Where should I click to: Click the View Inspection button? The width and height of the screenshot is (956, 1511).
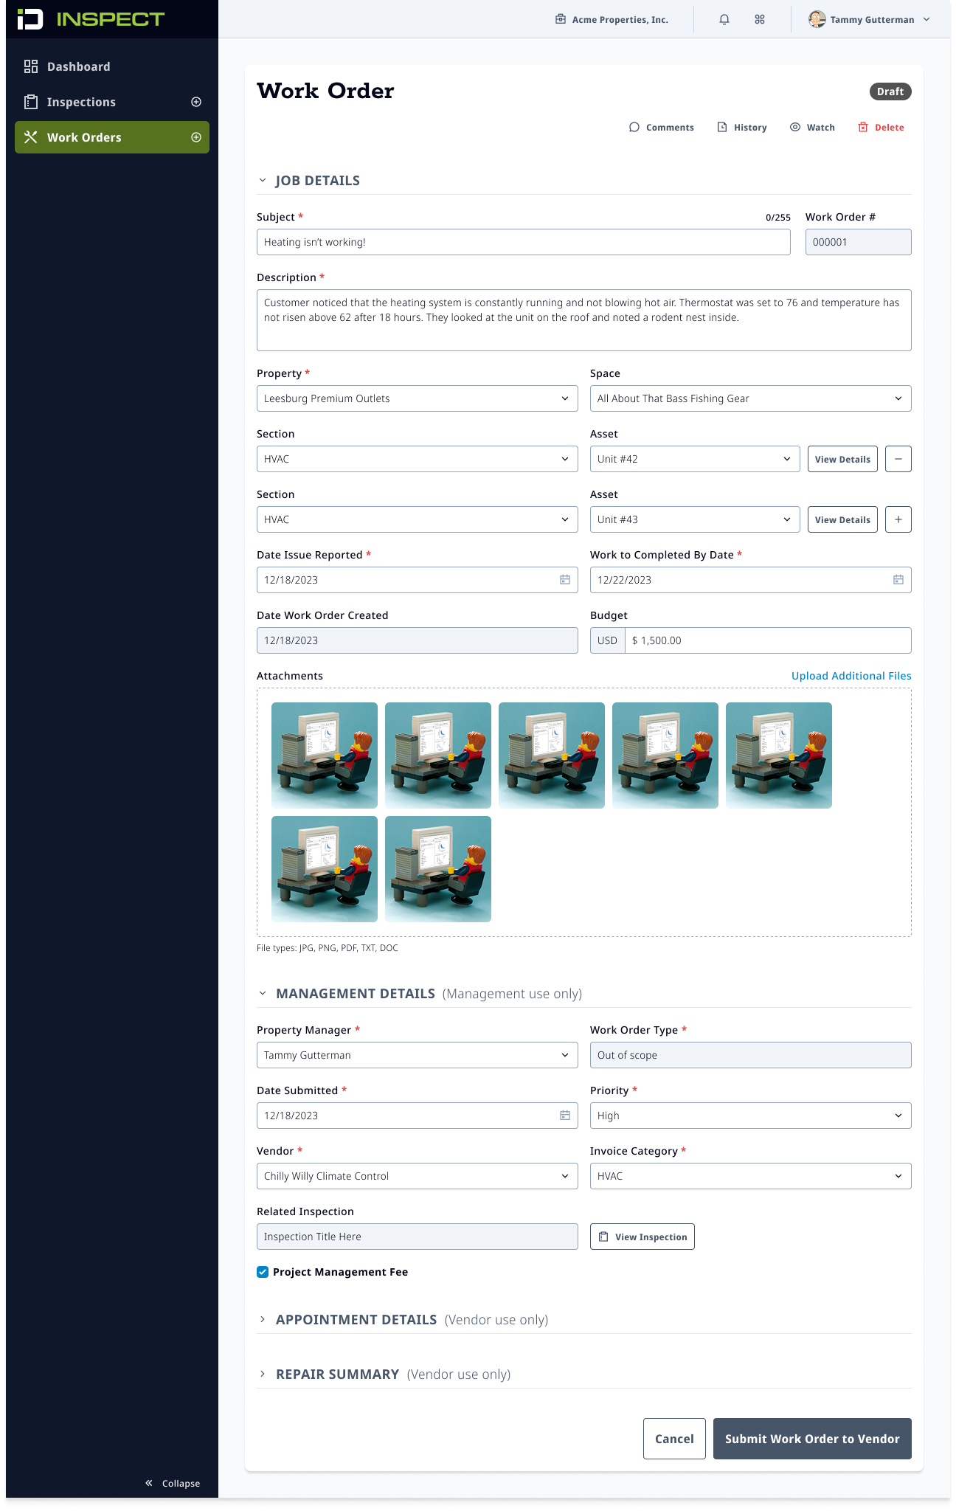[x=642, y=1237]
